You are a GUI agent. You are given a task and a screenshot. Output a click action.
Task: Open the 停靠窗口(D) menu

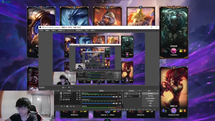tap(61, 30)
